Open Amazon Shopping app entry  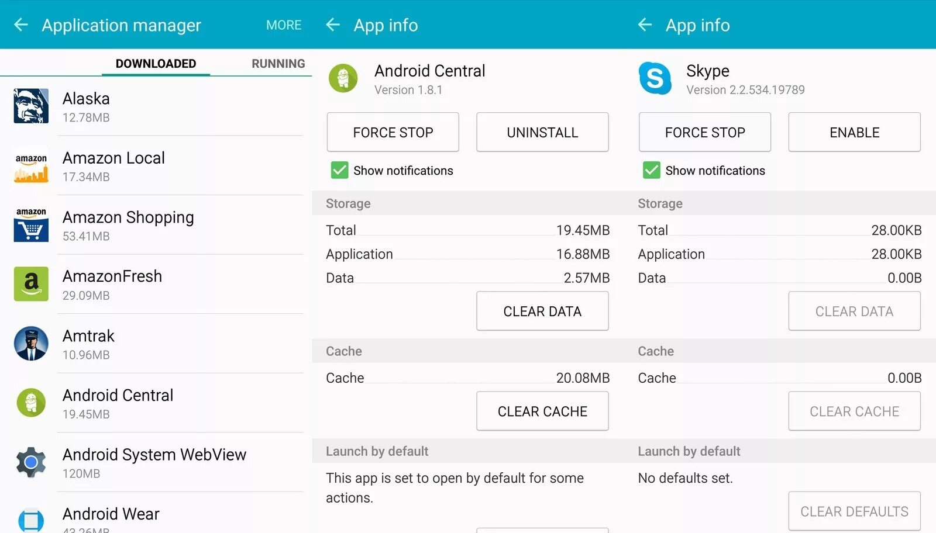point(156,225)
